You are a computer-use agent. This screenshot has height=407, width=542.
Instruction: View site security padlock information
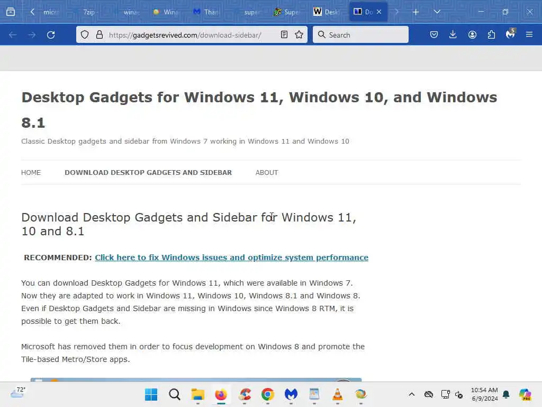[100, 34]
